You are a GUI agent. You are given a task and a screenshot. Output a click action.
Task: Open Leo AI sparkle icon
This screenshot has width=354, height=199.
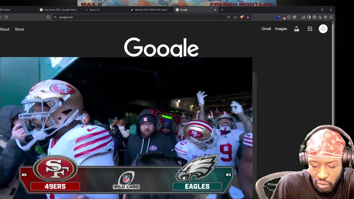pyautogui.click(x=320, y=17)
